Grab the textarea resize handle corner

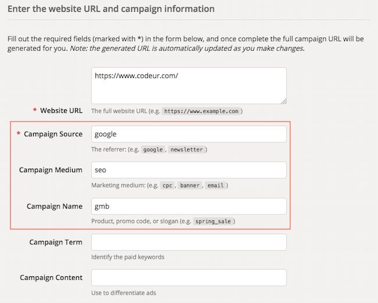click(x=284, y=101)
